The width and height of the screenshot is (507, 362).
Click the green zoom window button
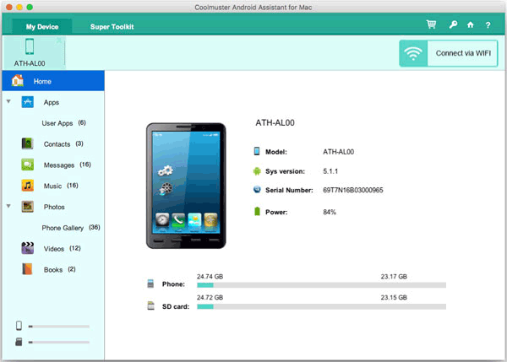pyautogui.click(x=30, y=7)
